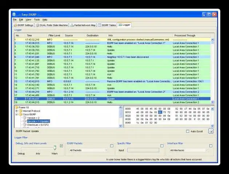The width and height of the screenshot is (229, 174).
Task: Open the Help menu
Action: pyautogui.click(x=45, y=20)
